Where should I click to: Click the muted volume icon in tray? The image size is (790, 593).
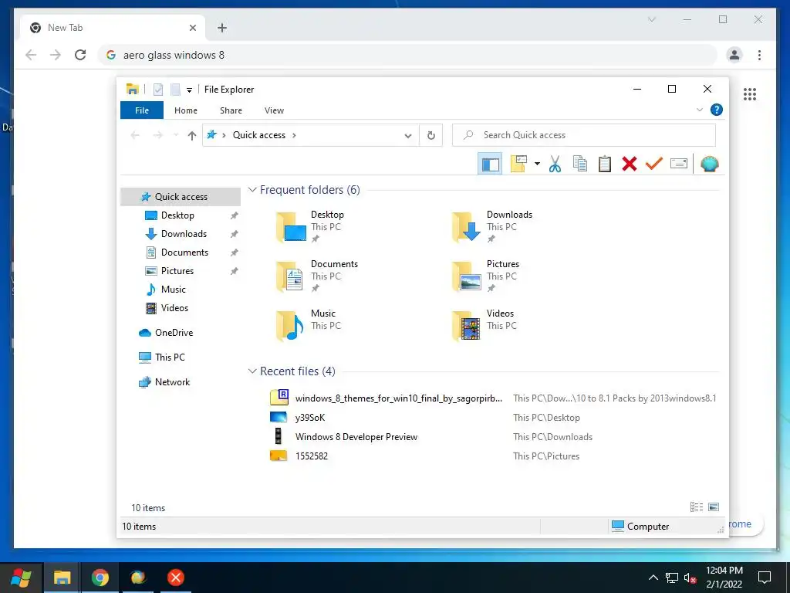click(690, 578)
